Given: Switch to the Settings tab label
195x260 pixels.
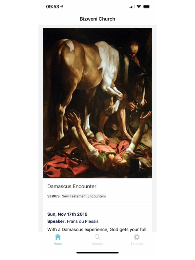Looking at the screenshot, I should coord(137,244).
